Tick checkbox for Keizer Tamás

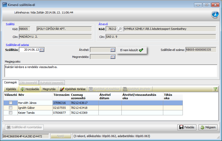[x=10, y=113]
